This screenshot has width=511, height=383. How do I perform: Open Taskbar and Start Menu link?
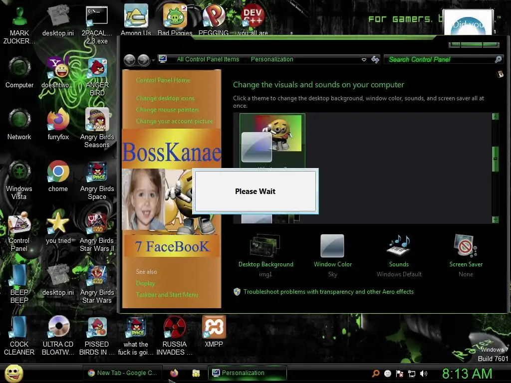(x=167, y=294)
